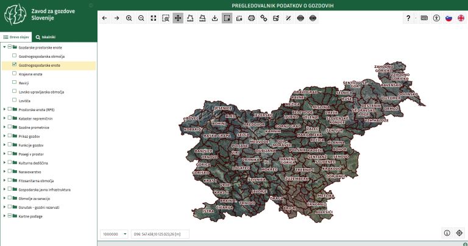Click the Krajevne enote layer label
468x246 pixels.
[x=30, y=74]
